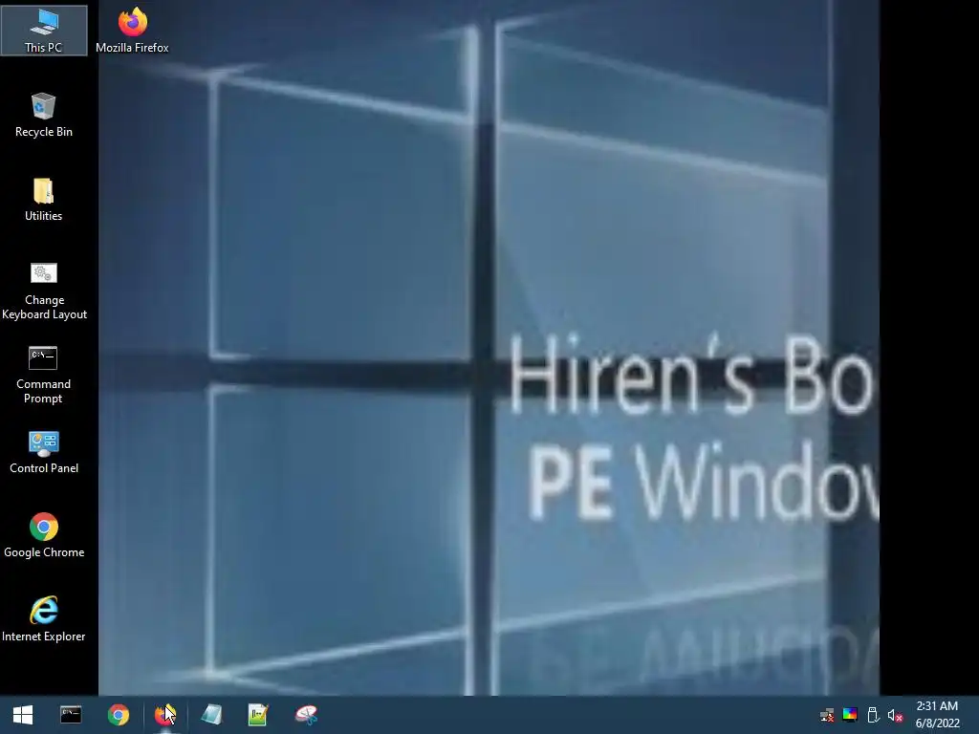The image size is (979, 734).
Task: Select the Internet Explorer desktop shortcut
Action: 44,619
